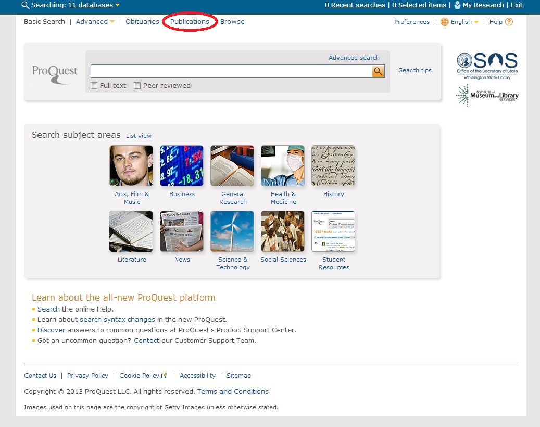Open the Literature text link
Viewport: 540px width, 427px height.
(132, 260)
